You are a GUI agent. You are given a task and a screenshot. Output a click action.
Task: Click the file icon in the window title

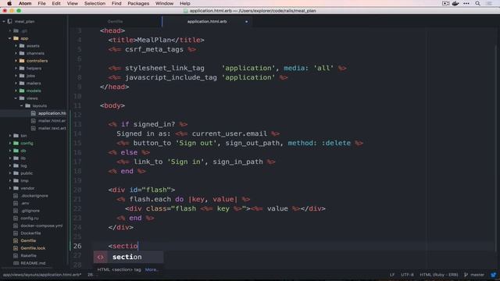coord(186,10)
